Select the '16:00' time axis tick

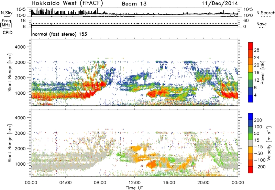pos(169,183)
